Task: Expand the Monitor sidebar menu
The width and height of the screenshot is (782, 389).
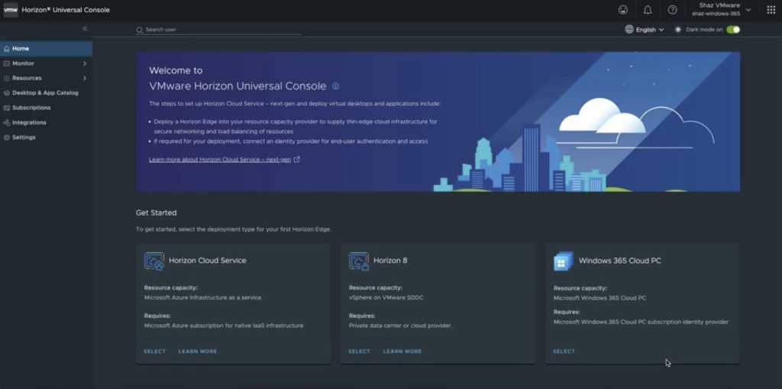Action: [x=46, y=63]
